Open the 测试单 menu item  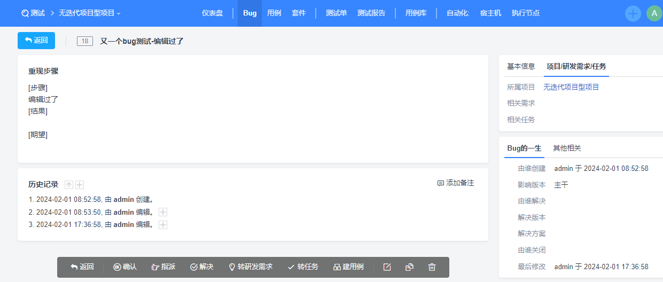[336, 13]
